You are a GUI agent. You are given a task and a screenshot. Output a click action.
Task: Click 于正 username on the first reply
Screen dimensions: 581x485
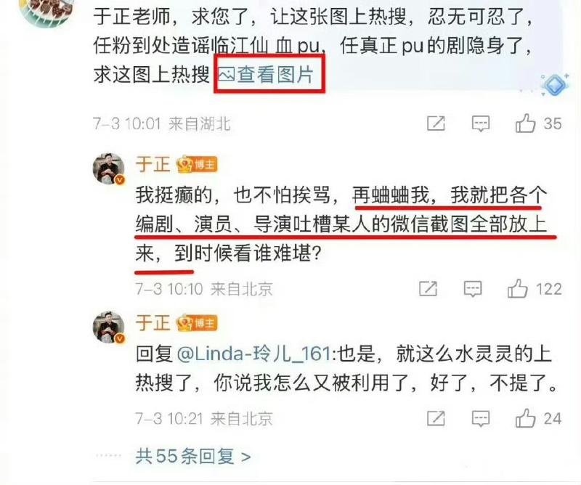coord(153,164)
